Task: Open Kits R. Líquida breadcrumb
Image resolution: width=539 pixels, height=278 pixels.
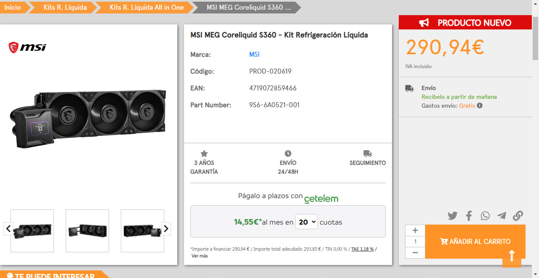Action: (x=65, y=8)
